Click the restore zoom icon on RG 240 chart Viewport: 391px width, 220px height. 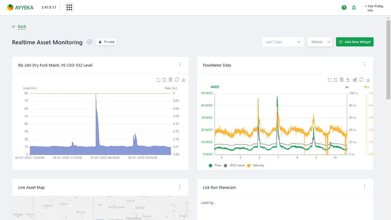[x=165, y=80]
